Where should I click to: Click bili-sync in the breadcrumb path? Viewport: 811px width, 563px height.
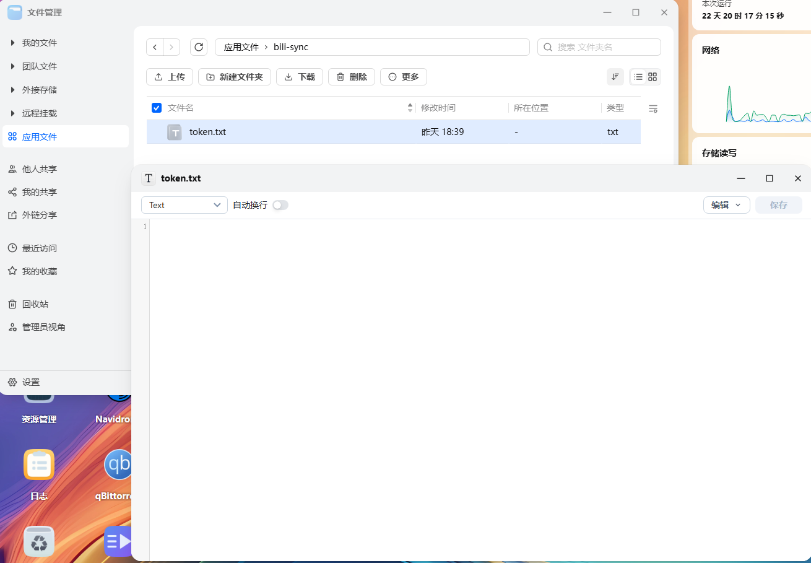[291, 47]
